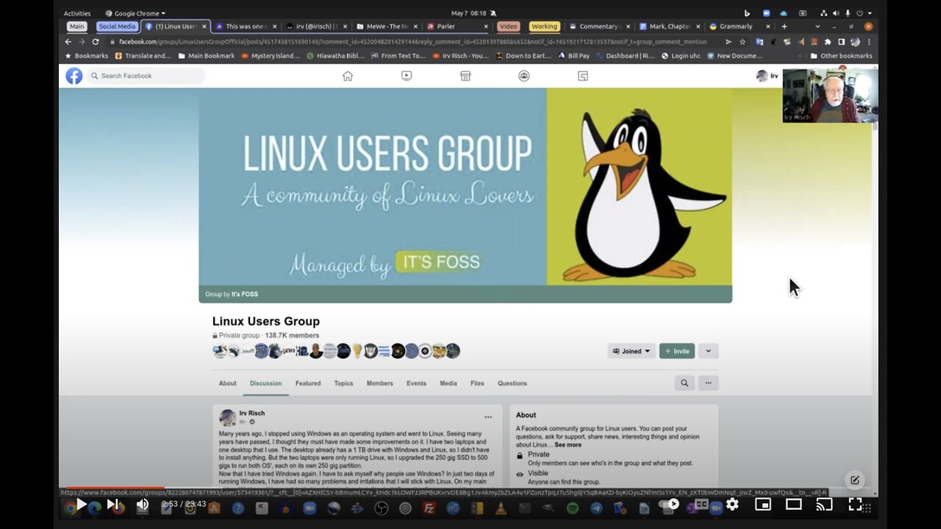Bookmark this page star icon
Viewport: 941px width, 529px height.
tap(743, 42)
